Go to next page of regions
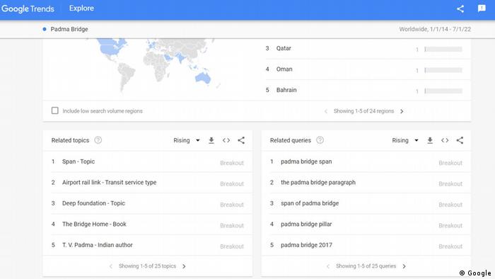Image resolution: width=495 pixels, height=279 pixels. point(402,111)
